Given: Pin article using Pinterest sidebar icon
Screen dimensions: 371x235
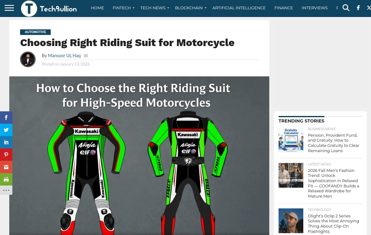Looking at the screenshot, I should tap(6, 155).
